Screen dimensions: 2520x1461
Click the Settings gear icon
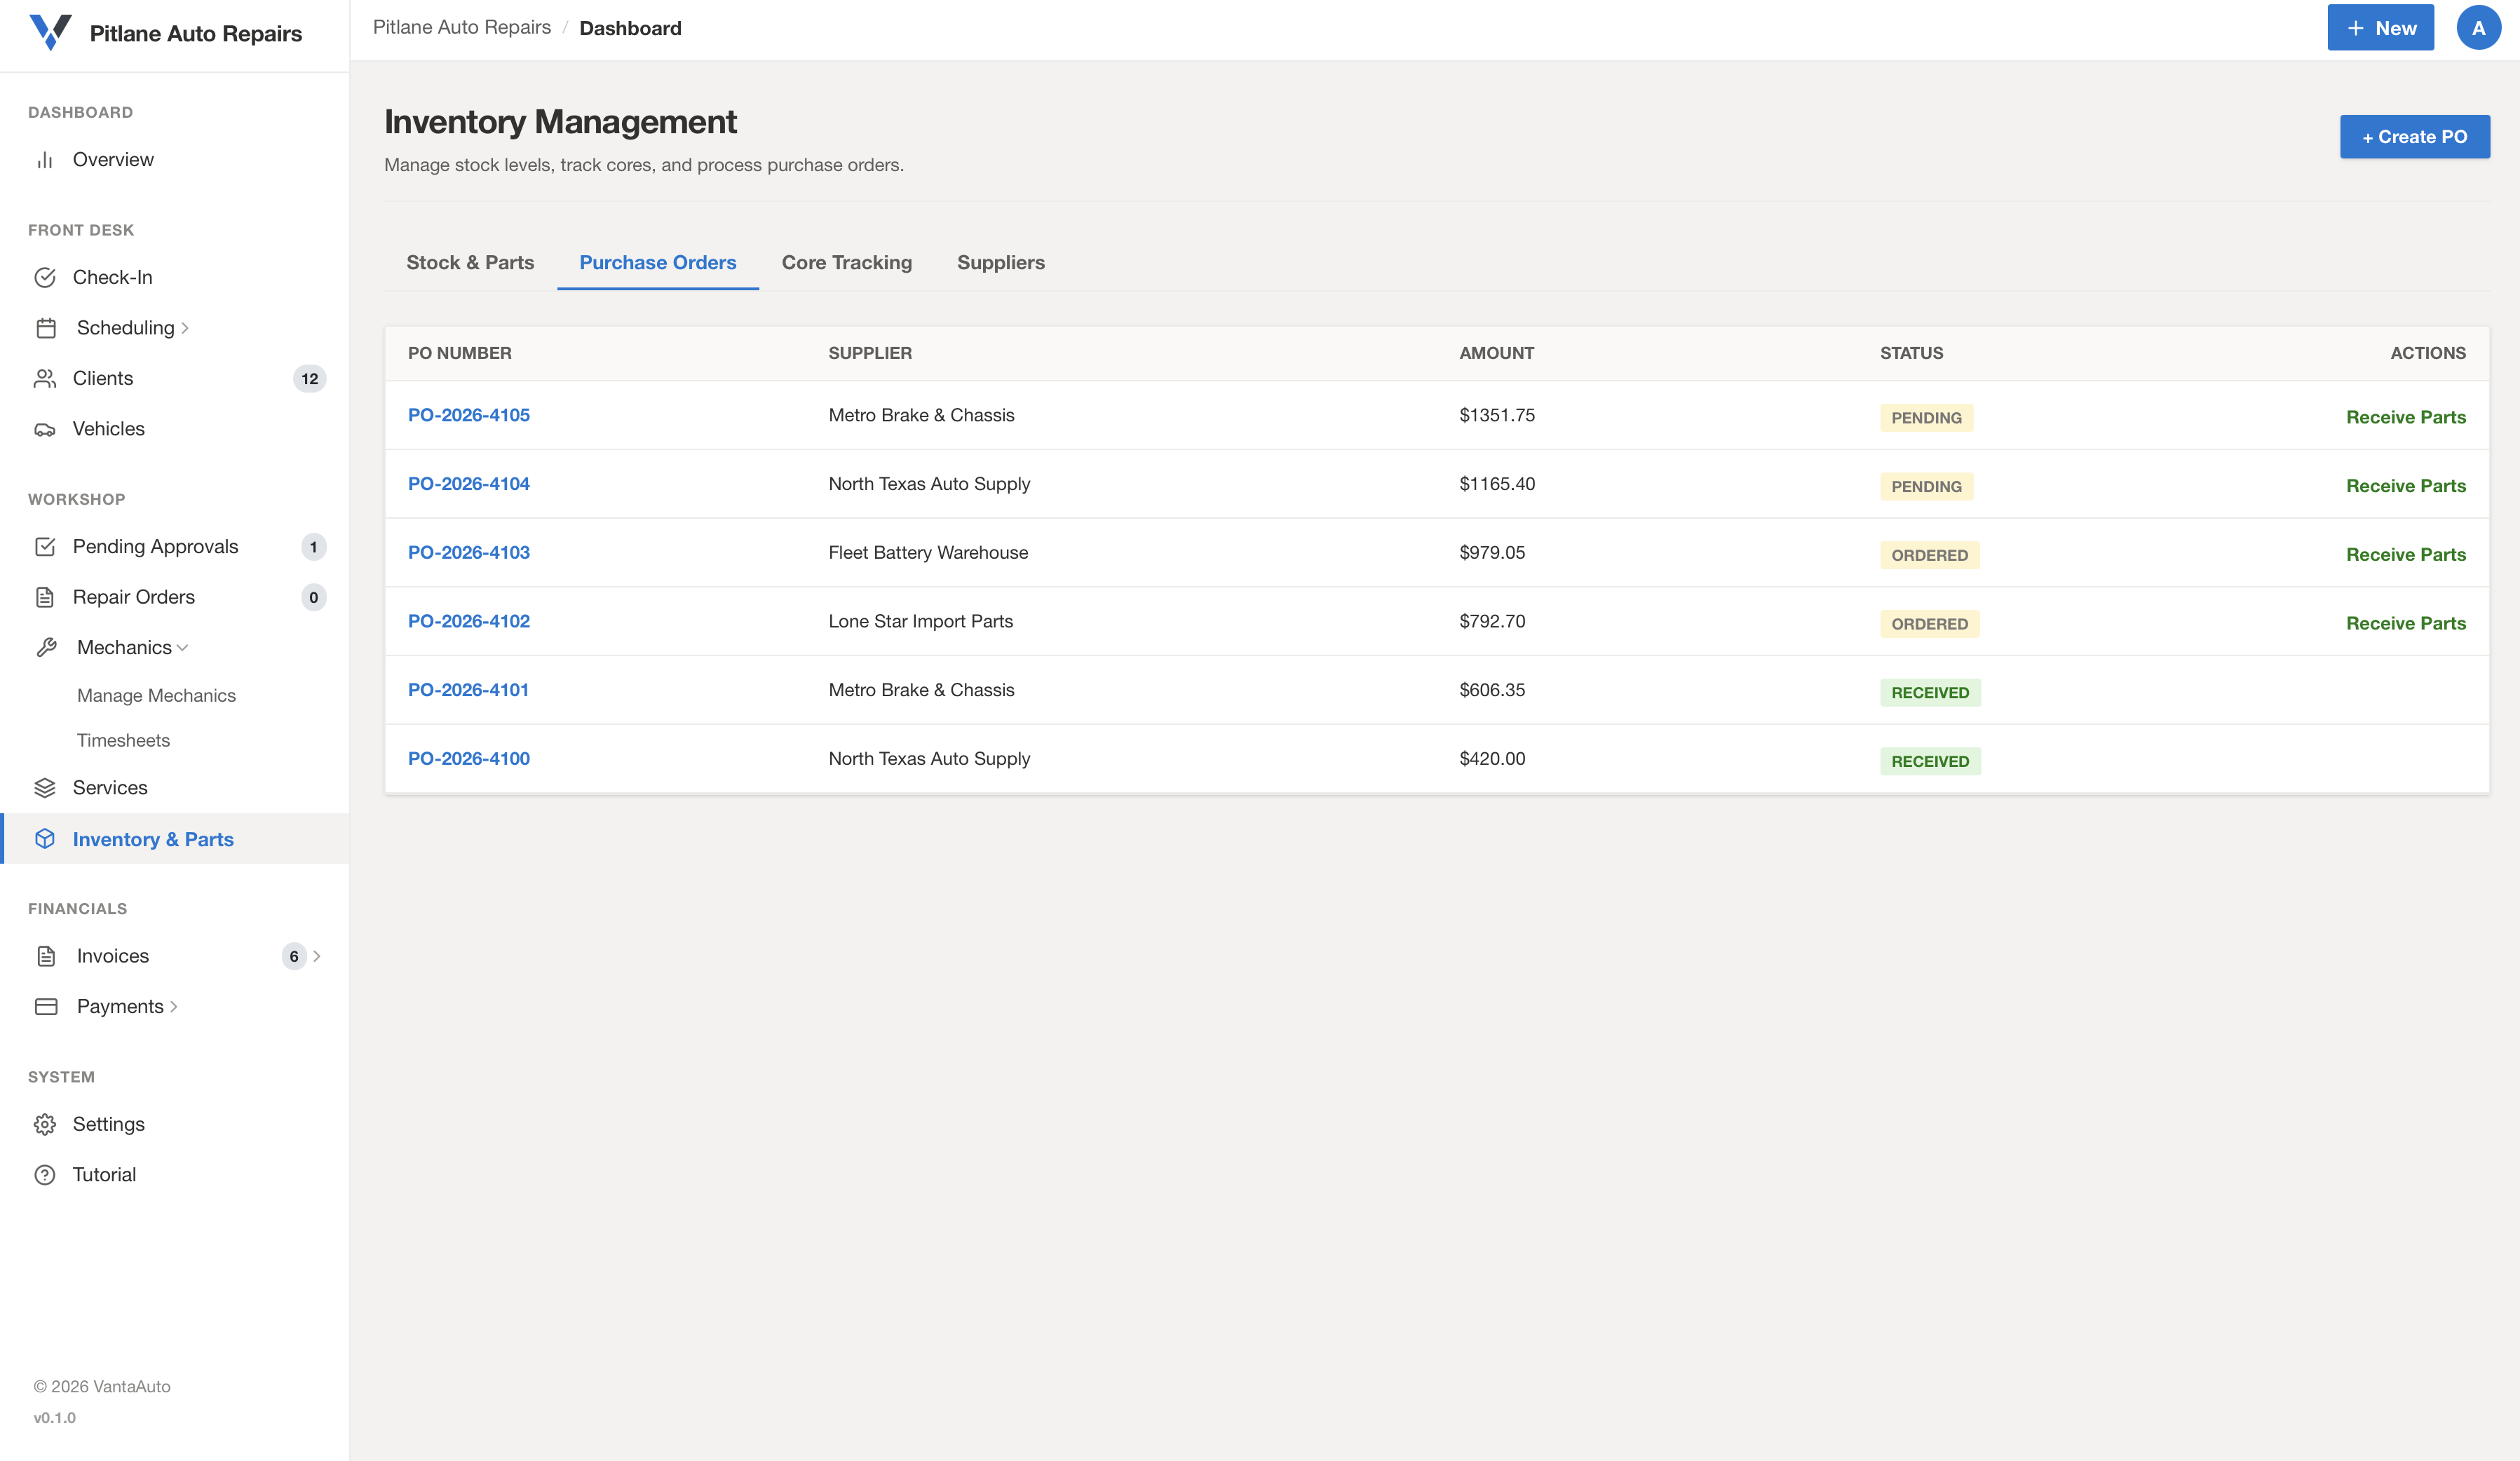point(45,1124)
